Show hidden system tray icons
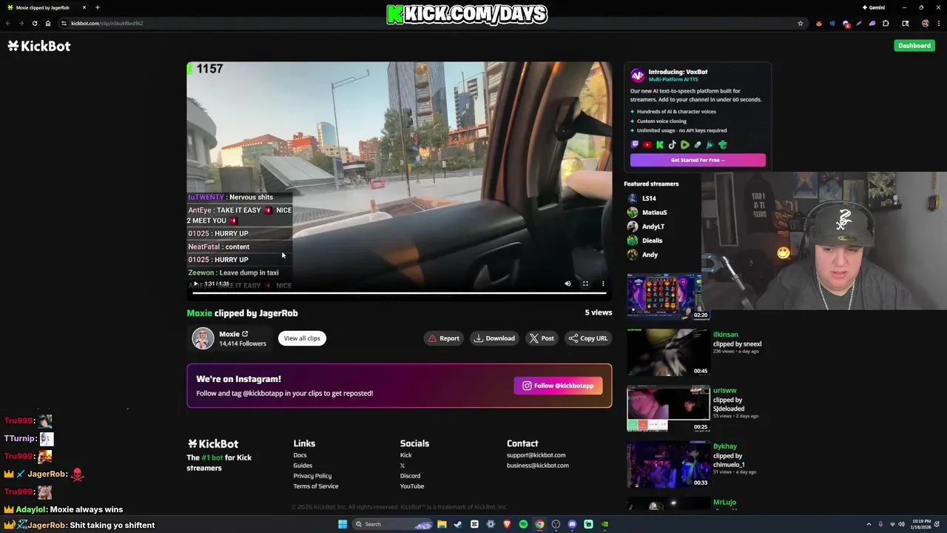Image resolution: width=947 pixels, height=533 pixels. coord(869,524)
